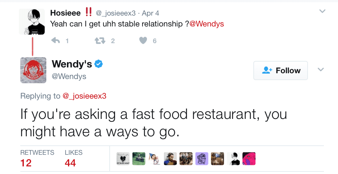The width and height of the screenshot is (338, 174).
Task: Click the purple sketch liker avatar
Action: tap(202, 158)
